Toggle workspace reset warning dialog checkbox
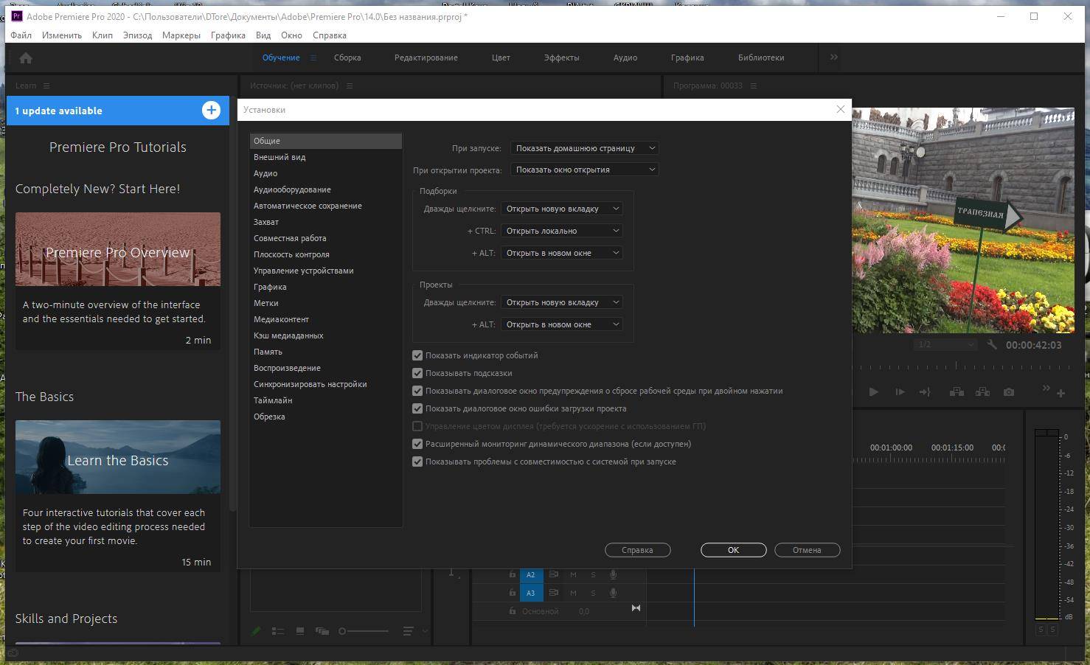The image size is (1090, 665). [x=417, y=391]
